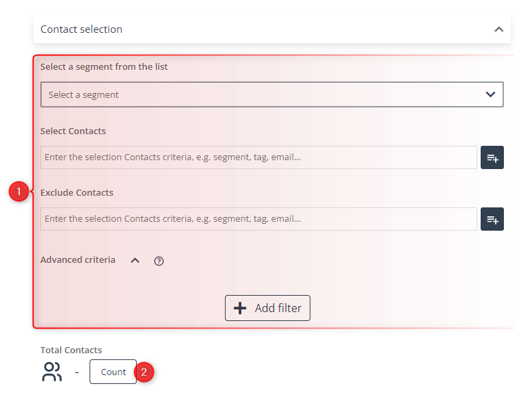Click the add-list icon beside Exclude Contacts
This screenshot has height=397, width=521.
tap(492, 219)
